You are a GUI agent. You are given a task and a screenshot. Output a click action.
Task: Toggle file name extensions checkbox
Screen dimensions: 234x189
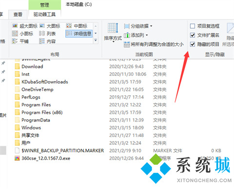click(x=205, y=35)
